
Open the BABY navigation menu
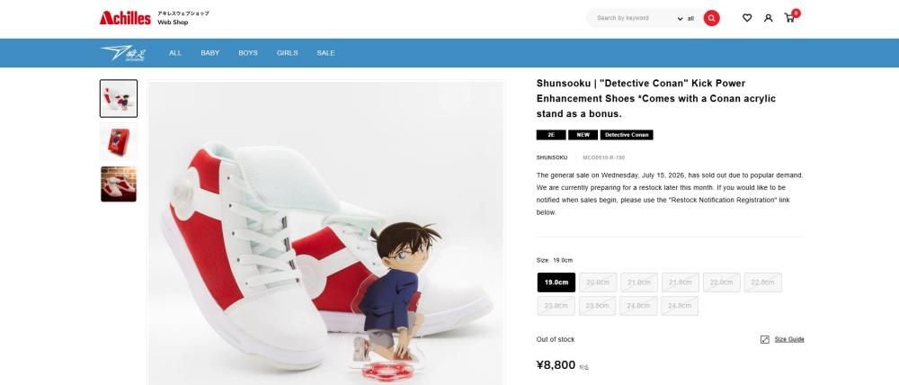209,53
